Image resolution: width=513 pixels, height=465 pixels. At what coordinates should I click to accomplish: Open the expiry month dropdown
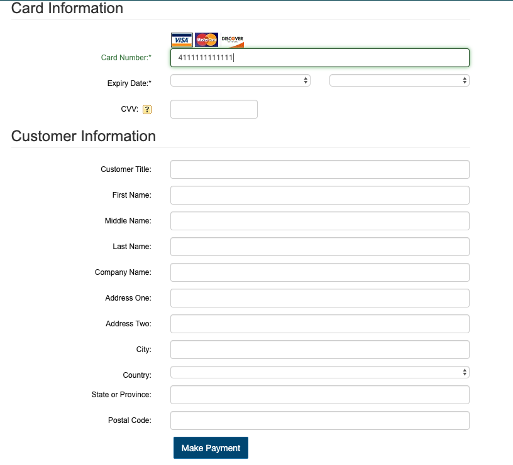(x=240, y=80)
